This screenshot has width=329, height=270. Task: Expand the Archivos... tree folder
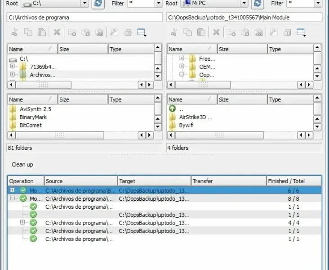13,74
